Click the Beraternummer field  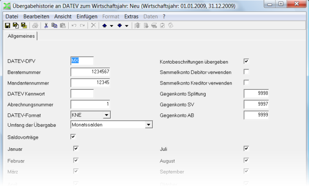tap(90, 72)
